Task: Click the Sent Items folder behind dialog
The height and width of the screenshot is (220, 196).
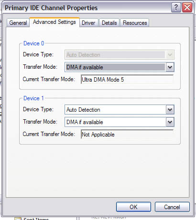Action: click(x=36, y=219)
